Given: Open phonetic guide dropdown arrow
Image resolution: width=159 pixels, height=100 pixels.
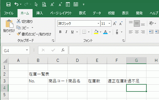Looking at the screenshot, I should coord(122,32).
